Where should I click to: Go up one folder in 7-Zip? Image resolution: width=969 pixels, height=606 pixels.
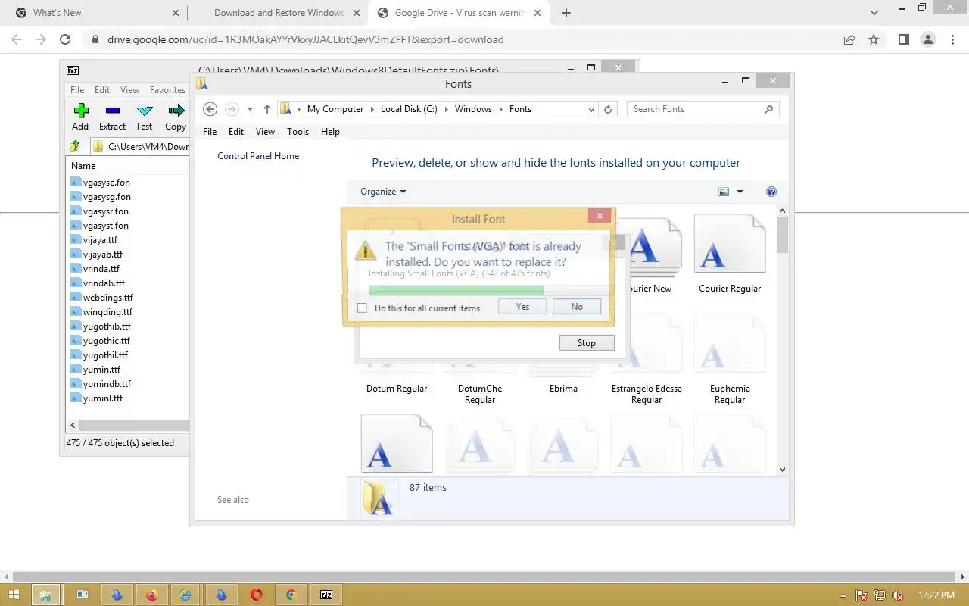pyautogui.click(x=75, y=146)
